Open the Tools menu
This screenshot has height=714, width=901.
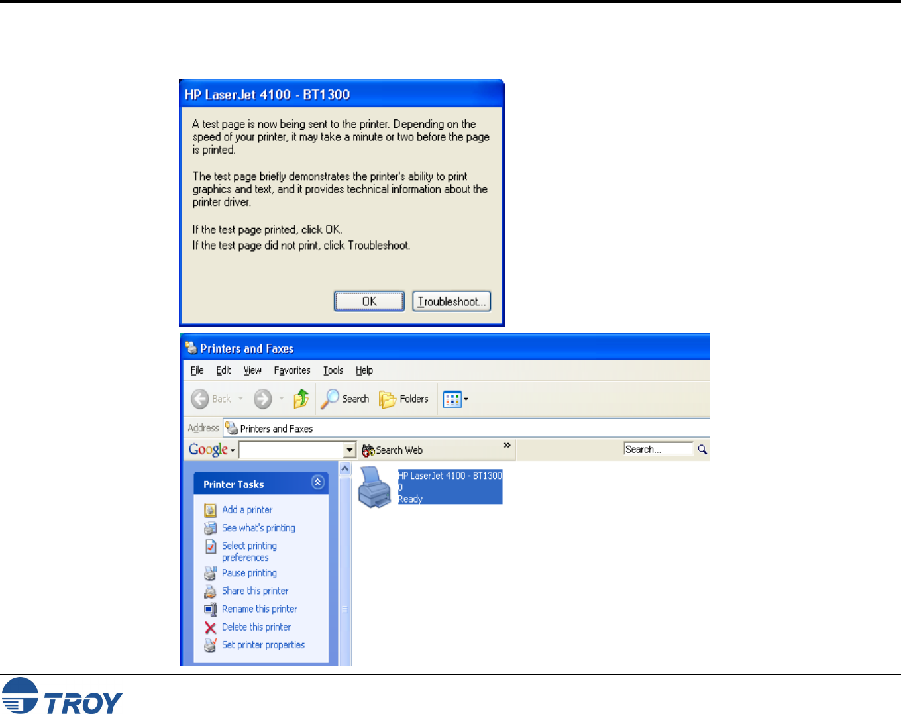tap(333, 370)
